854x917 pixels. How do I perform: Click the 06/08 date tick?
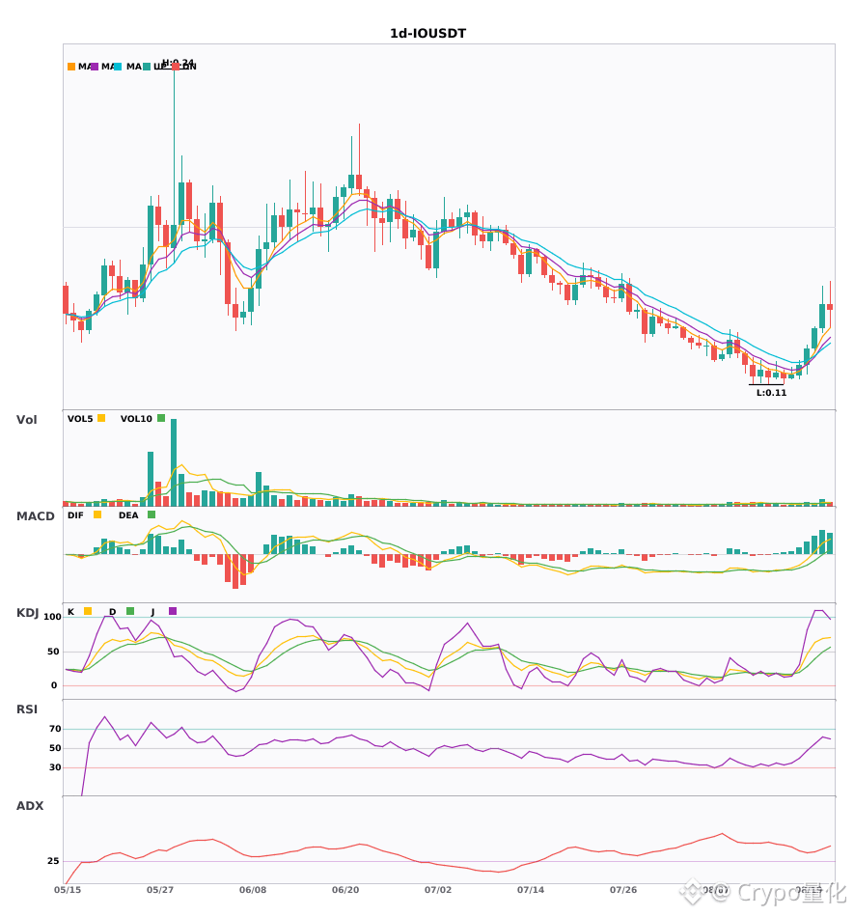[253, 890]
